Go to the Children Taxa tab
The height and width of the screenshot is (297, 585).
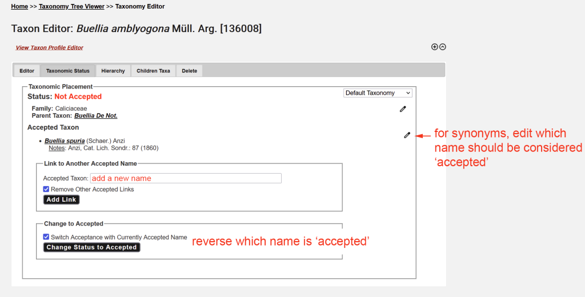coord(153,71)
